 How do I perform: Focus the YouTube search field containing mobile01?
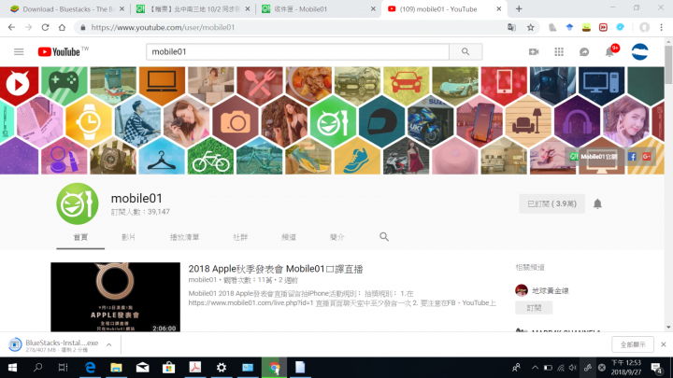[x=297, y=52]
